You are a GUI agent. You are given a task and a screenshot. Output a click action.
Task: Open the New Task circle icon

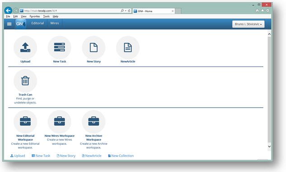click(x=60, y=48)
